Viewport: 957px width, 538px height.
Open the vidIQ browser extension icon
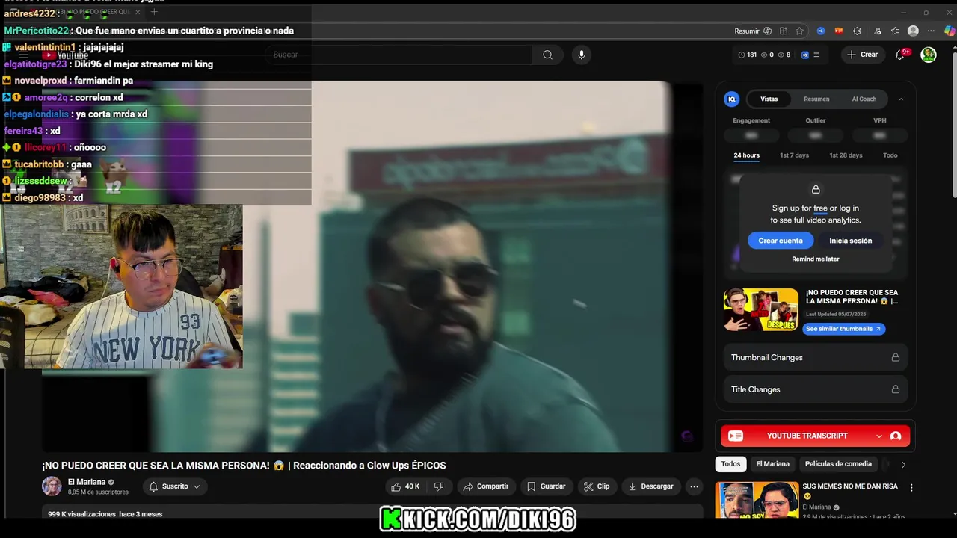point(821,31)
